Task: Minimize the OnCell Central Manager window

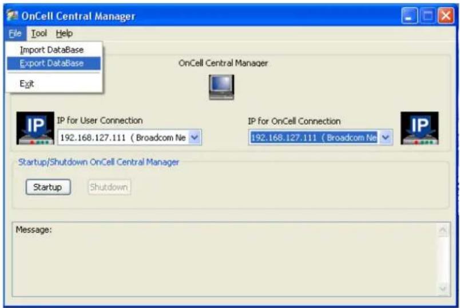Action: tap(409, 15)
